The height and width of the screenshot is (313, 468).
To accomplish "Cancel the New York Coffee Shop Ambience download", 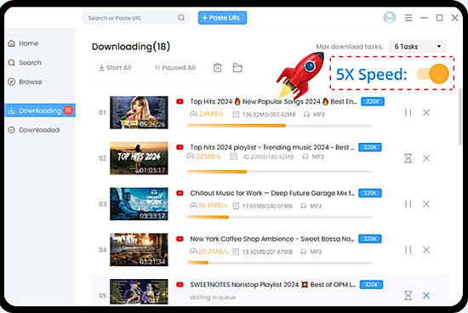I will 426,250.
